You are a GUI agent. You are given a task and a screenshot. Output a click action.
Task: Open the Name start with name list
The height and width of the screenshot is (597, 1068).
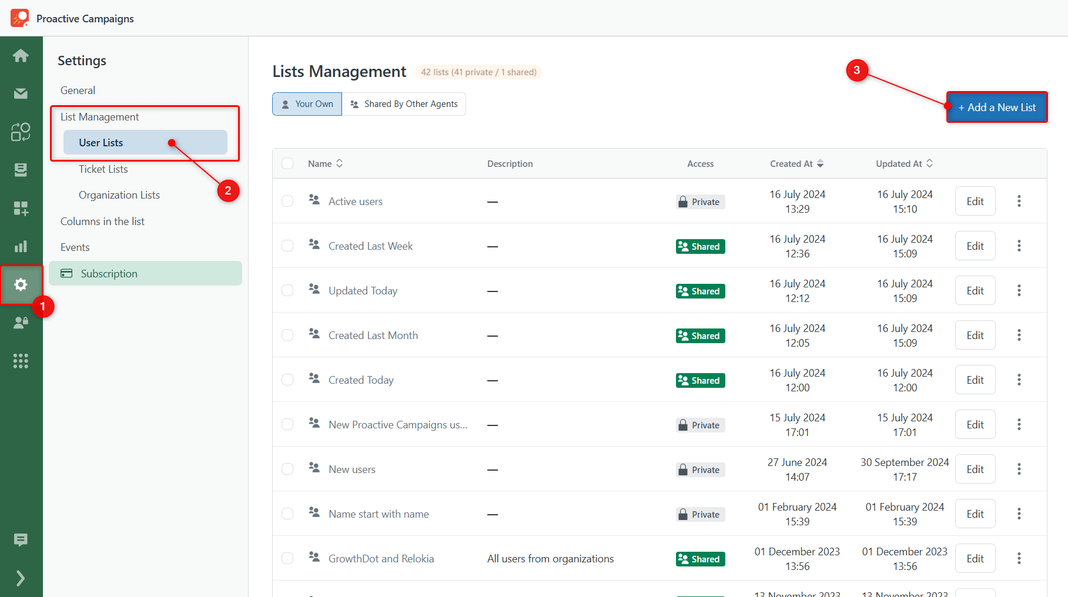coord(379,514)
